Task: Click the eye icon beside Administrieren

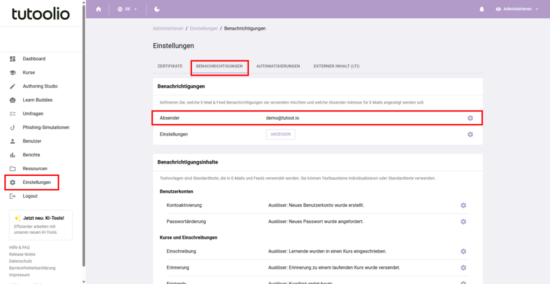Action: point(498,9)
